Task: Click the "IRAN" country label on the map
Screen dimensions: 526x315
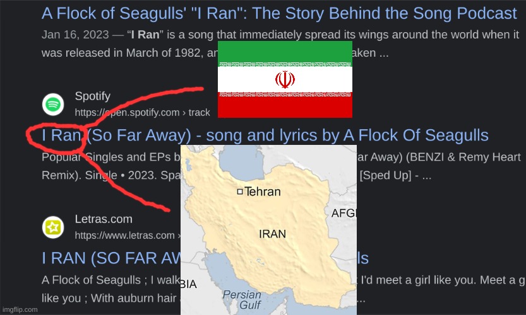Action: click(272, 234)
